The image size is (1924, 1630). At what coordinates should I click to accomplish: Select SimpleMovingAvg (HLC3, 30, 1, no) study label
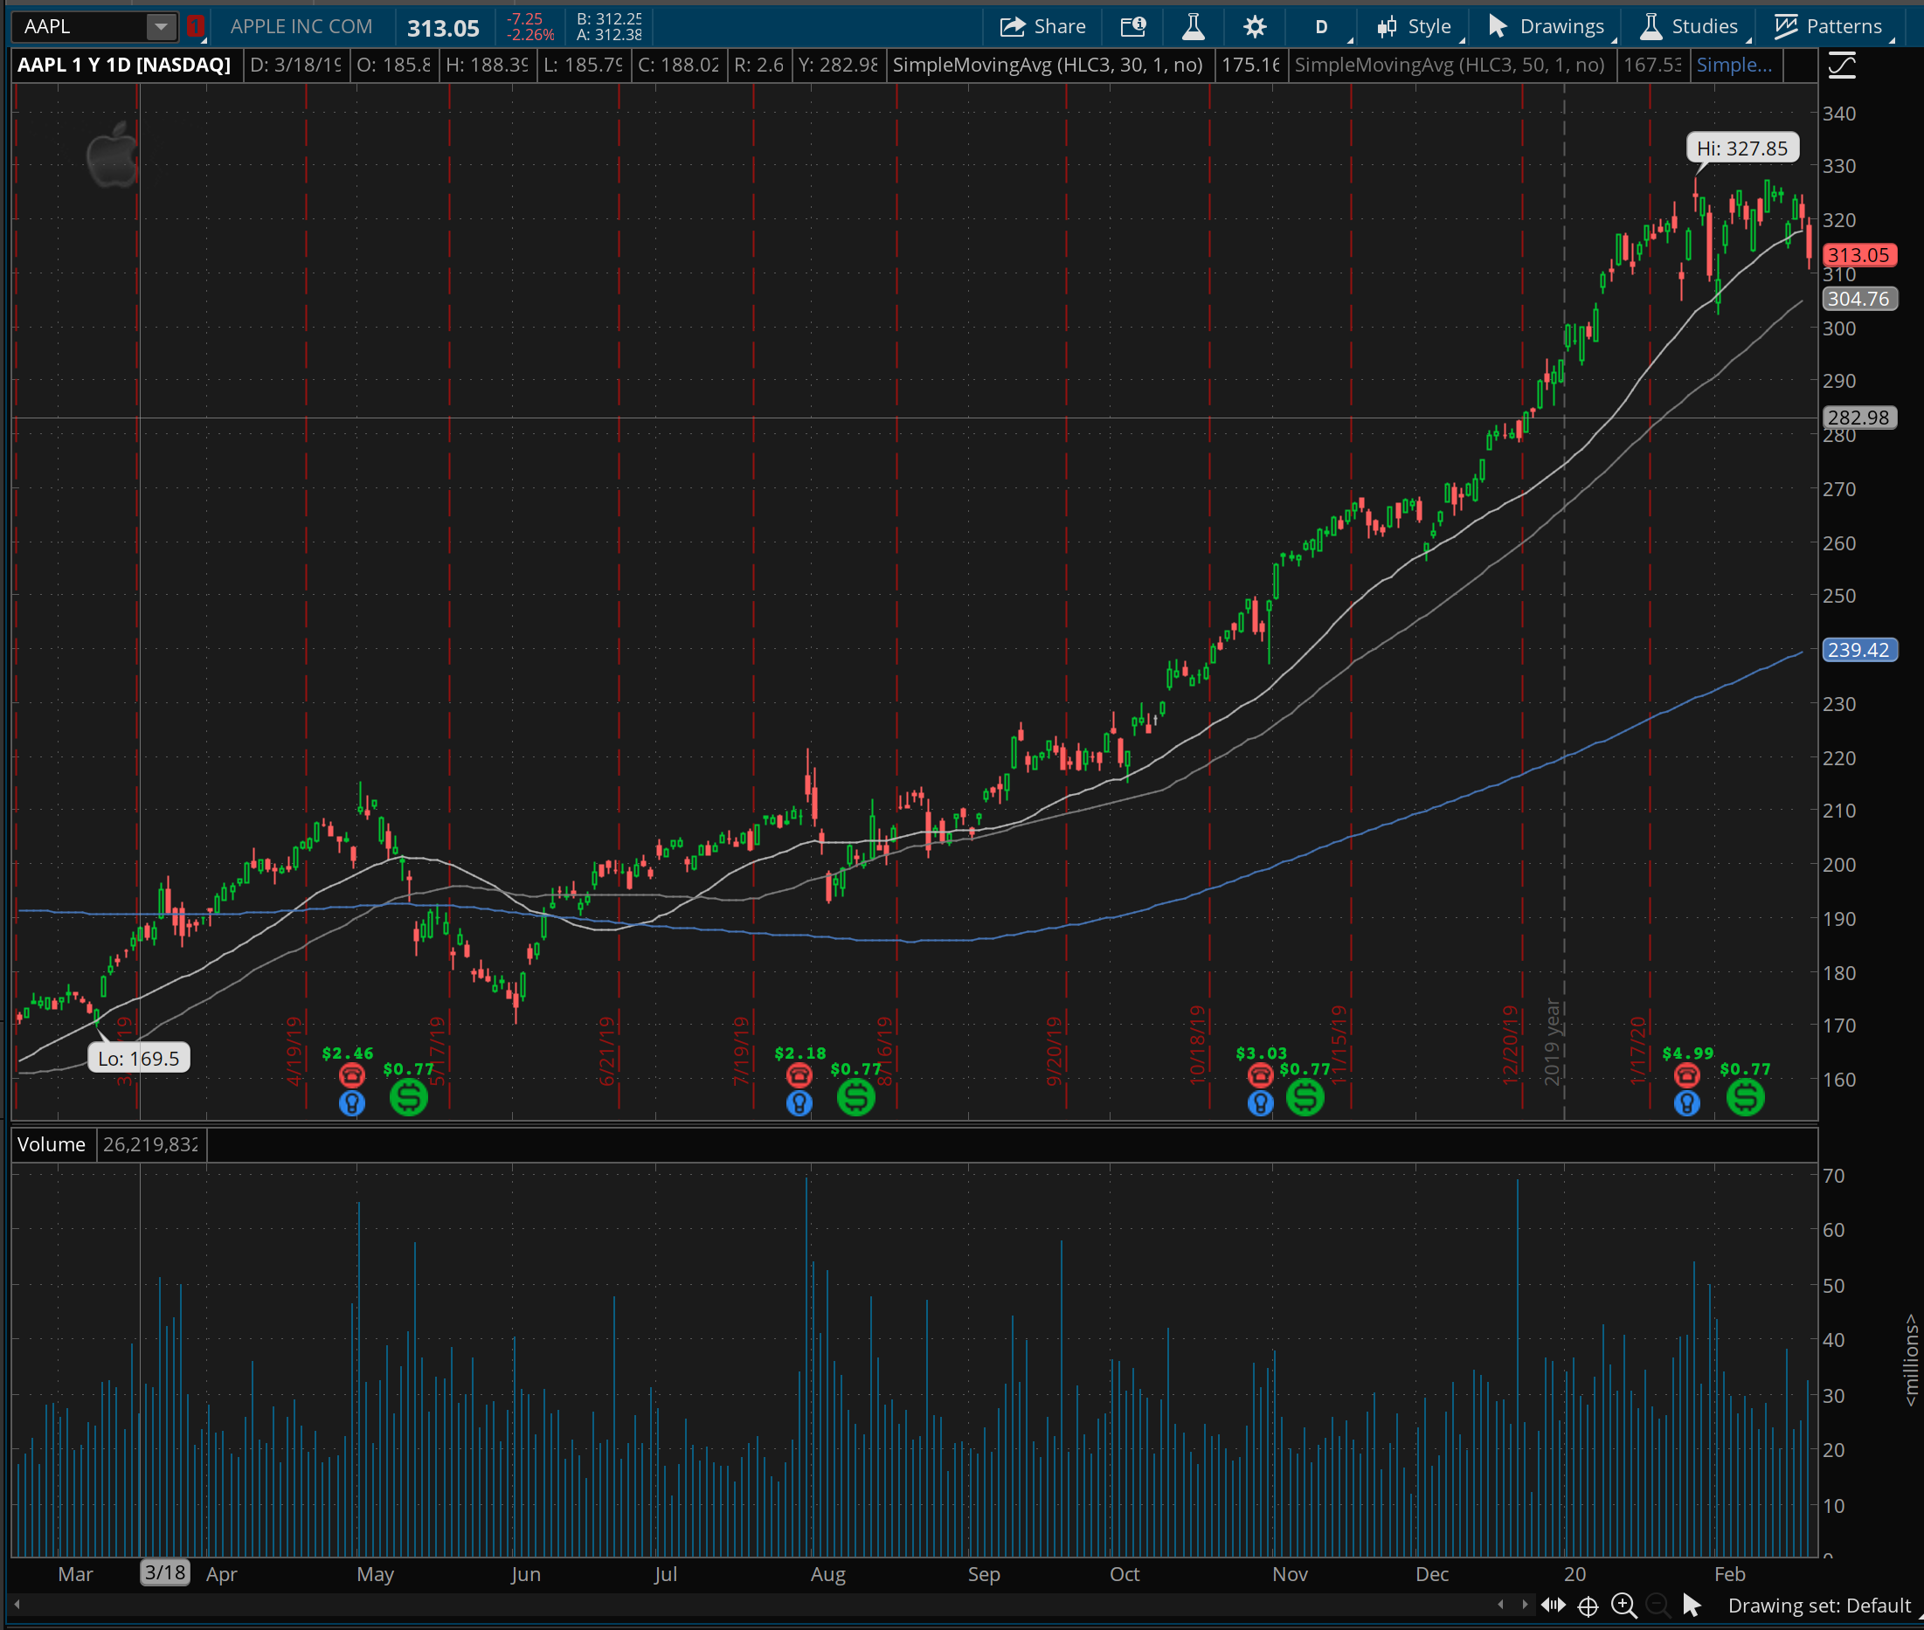point(1048,65)
